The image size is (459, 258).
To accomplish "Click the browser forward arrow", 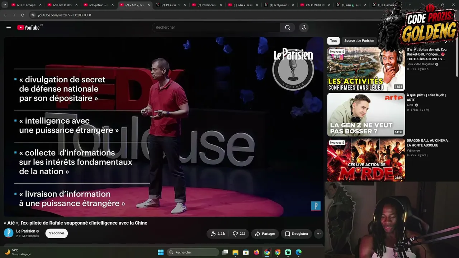I will coord(14,15).
